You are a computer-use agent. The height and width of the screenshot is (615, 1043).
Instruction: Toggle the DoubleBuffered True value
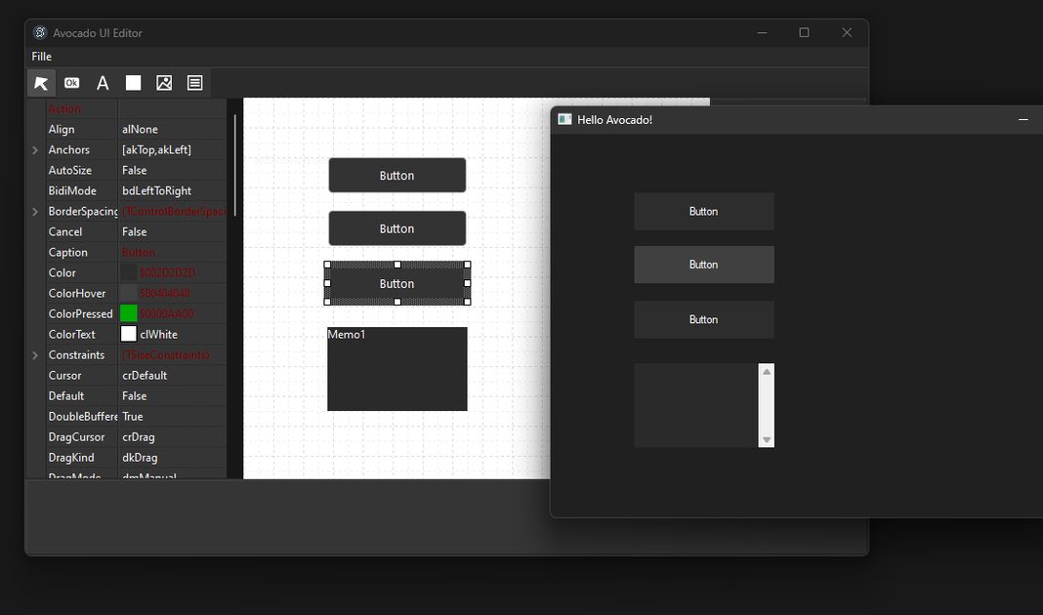coord(133,416)
